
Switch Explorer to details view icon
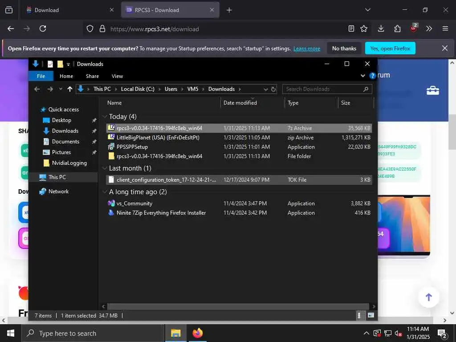[x=359, y=315]
